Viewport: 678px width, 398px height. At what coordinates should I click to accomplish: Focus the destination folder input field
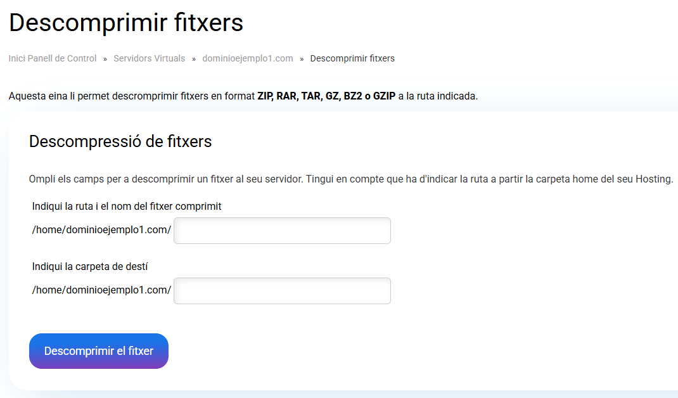[x=282, y=290]
